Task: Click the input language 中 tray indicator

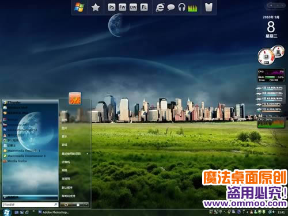Action: coord(220,212)
